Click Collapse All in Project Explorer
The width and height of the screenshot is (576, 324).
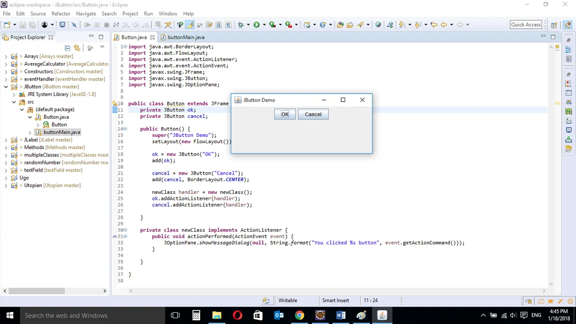point(67,48)
